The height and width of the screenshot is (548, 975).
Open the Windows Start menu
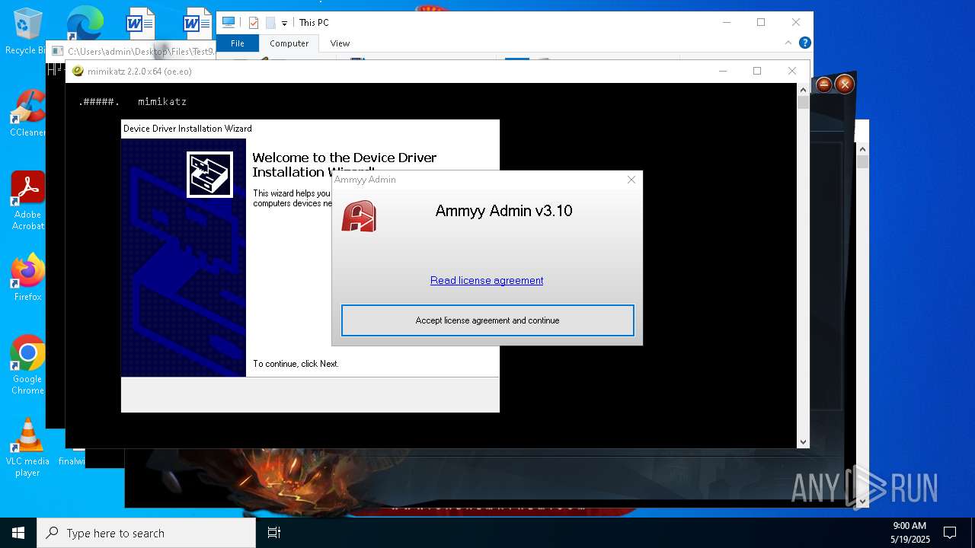pyautogui.click(x=18, y=533)
